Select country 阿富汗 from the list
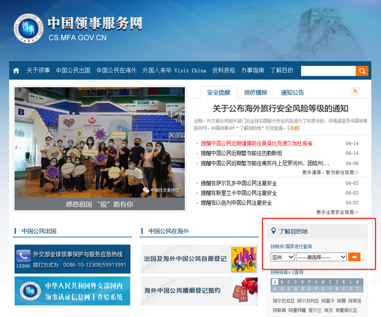 328,301
